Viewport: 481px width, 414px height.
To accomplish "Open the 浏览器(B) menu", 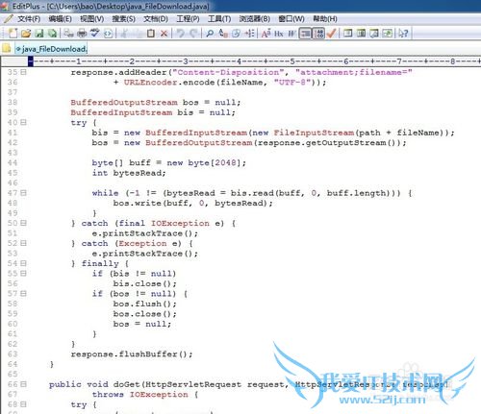I will (x=255, y=19).
